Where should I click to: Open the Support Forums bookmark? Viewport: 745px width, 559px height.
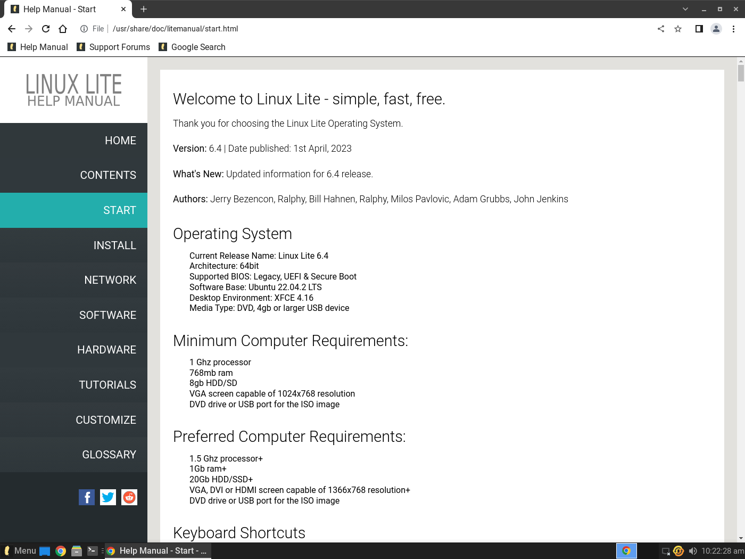[113, 47]
